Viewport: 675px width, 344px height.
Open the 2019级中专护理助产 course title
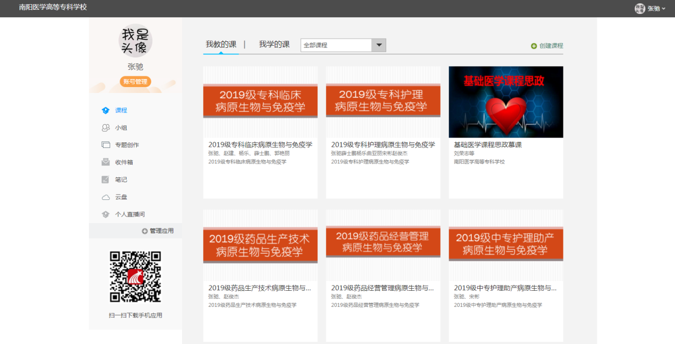505,288
